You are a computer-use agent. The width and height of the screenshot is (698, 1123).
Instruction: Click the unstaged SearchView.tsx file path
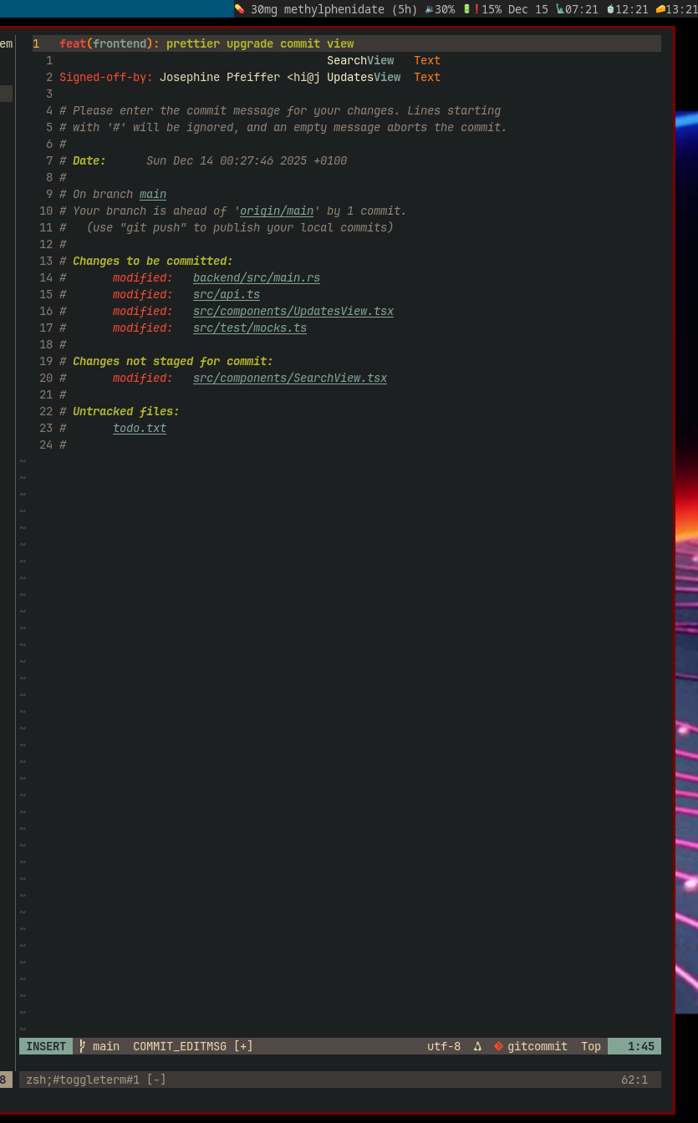click(x=289, y=378)
